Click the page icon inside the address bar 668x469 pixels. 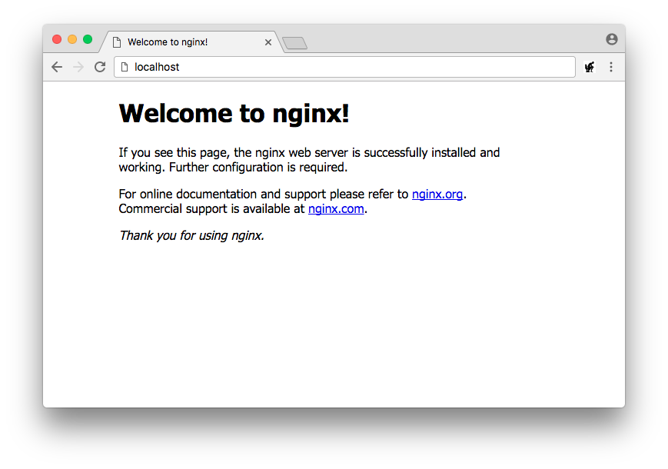point(125,67)
